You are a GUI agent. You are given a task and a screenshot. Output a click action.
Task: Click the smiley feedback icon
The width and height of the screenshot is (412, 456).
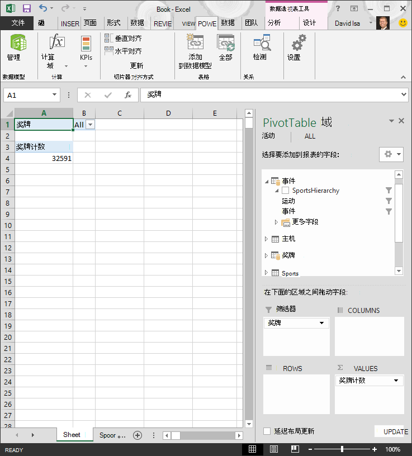tap(403, 23)
